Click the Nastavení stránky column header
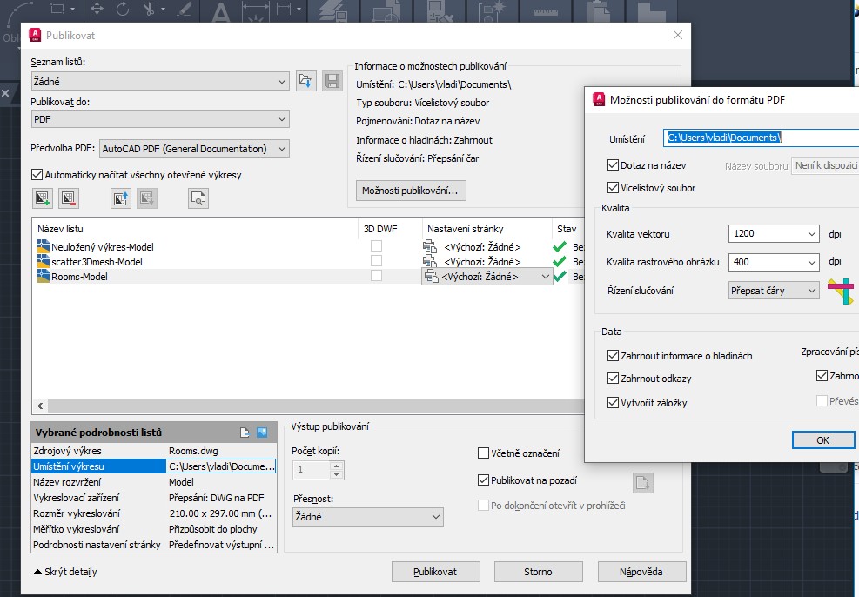This screenshot has height=597, width=859. point(487,229)
